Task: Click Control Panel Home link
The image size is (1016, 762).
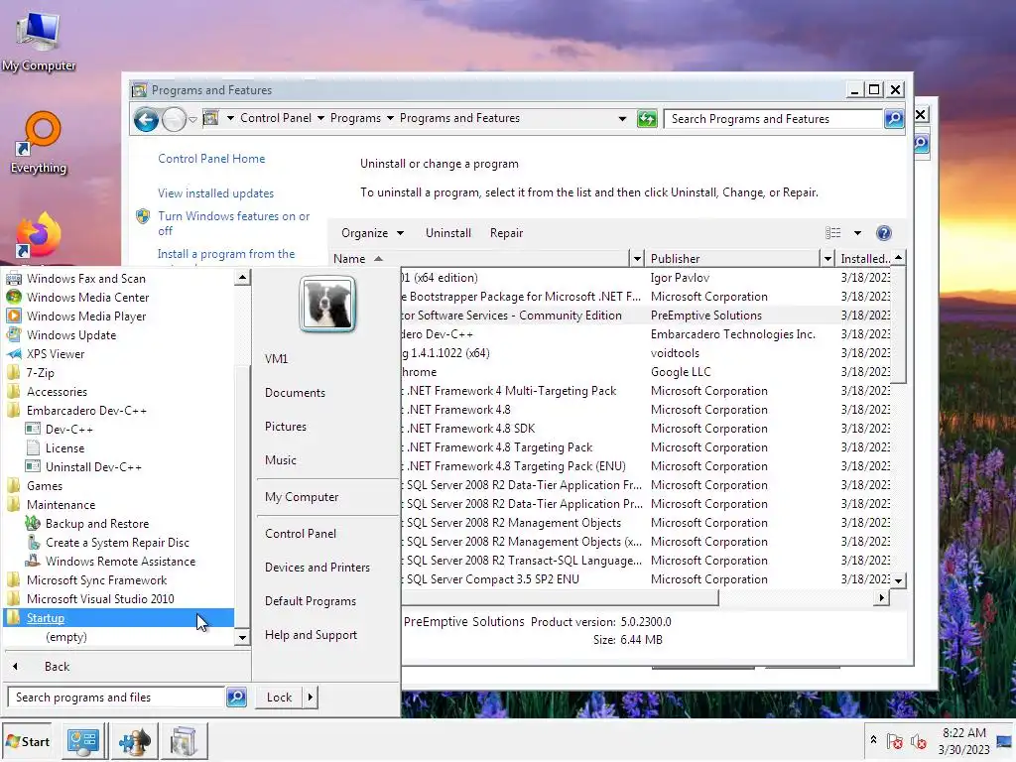Action: coord(211,159)
